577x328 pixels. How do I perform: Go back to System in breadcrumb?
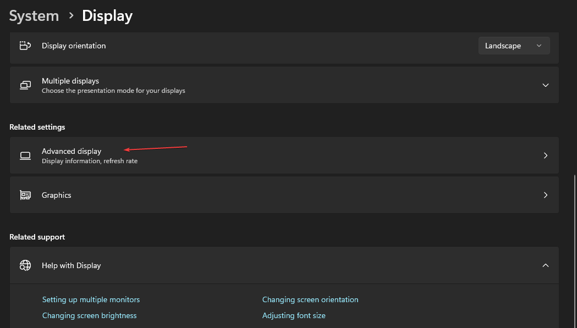point(34,16)
